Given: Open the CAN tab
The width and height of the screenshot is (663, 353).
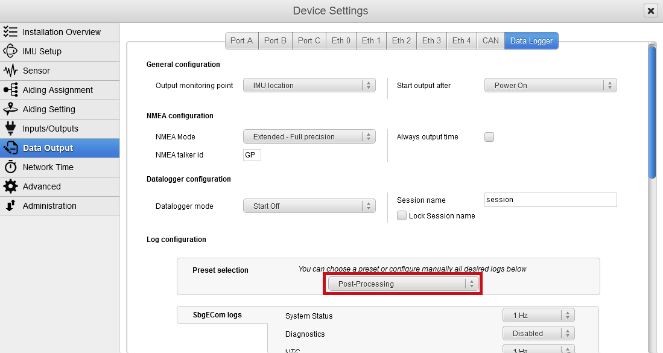Looking at the screenshot, I should coord(490,40).
